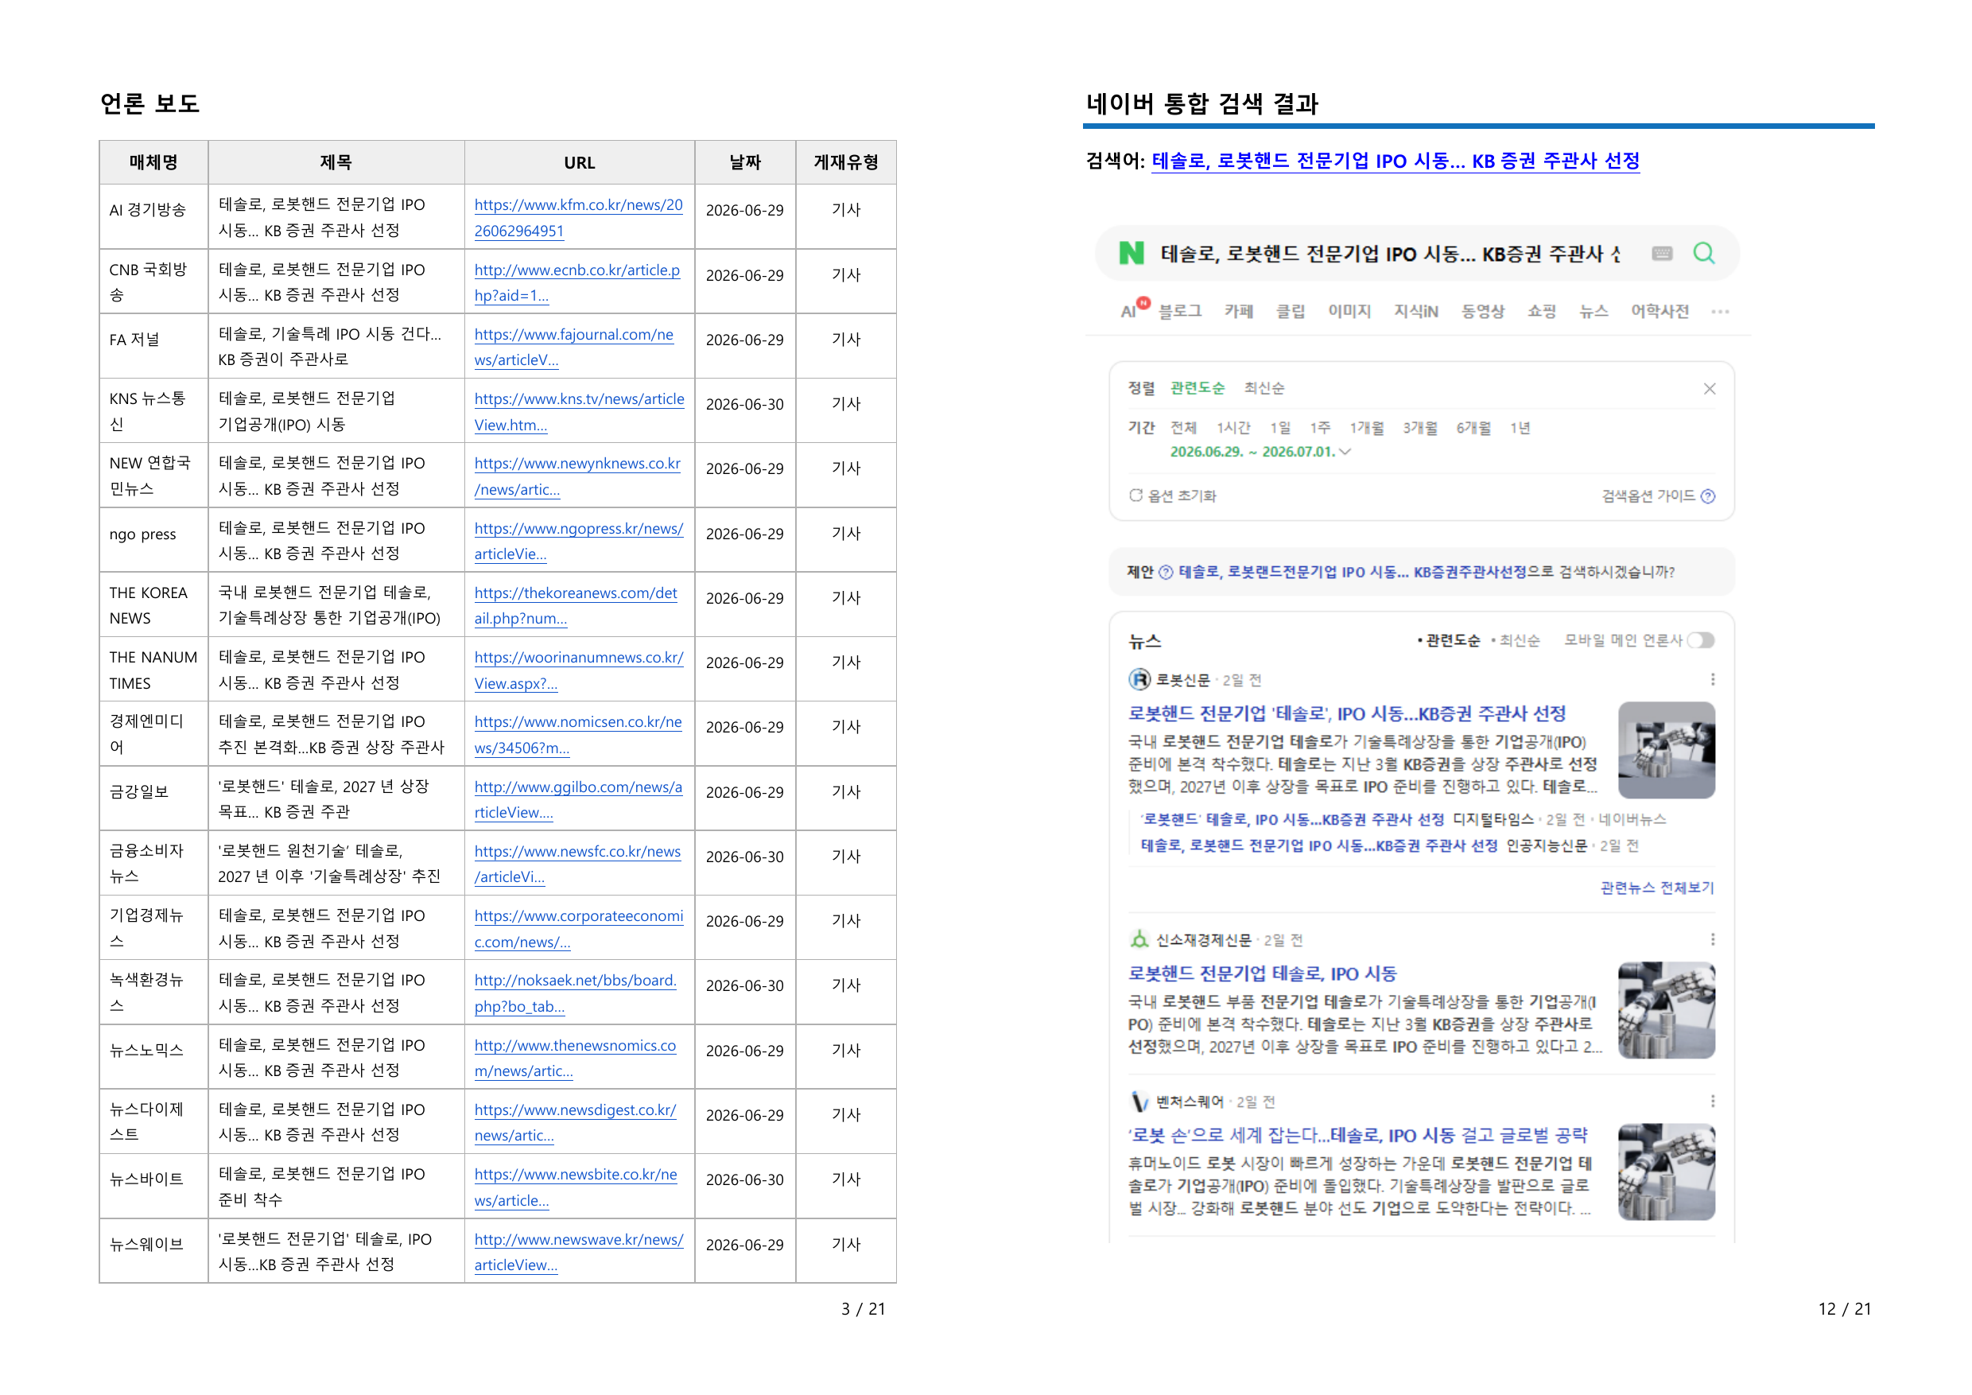Switch to the 블로그 tab

click(1179, 312)
